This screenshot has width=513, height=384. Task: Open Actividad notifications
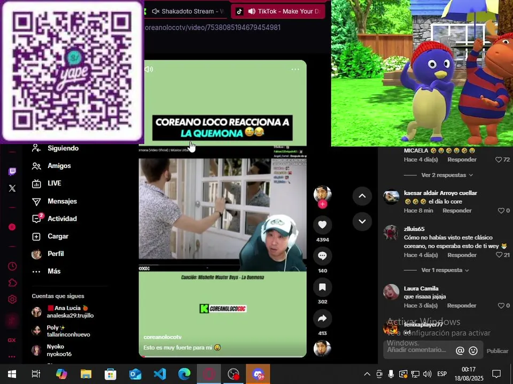54,219
